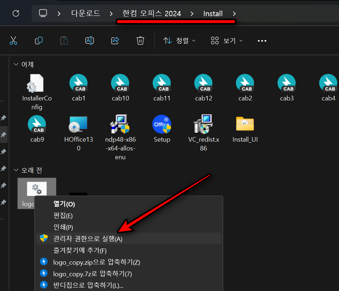
Task: Open the three-dot See more menu
Action: coord(262,41)
